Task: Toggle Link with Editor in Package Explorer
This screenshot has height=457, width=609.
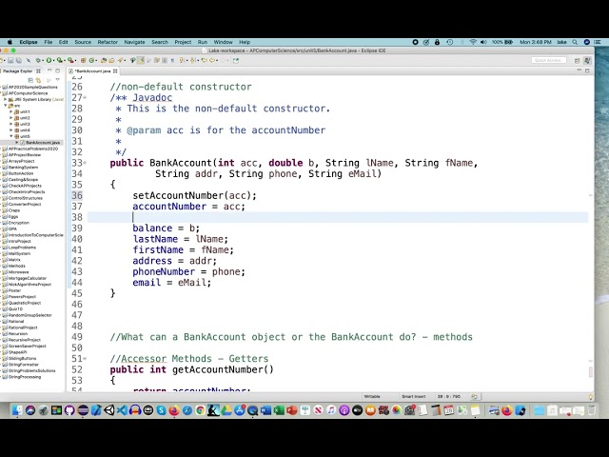Action: point(38,80)
